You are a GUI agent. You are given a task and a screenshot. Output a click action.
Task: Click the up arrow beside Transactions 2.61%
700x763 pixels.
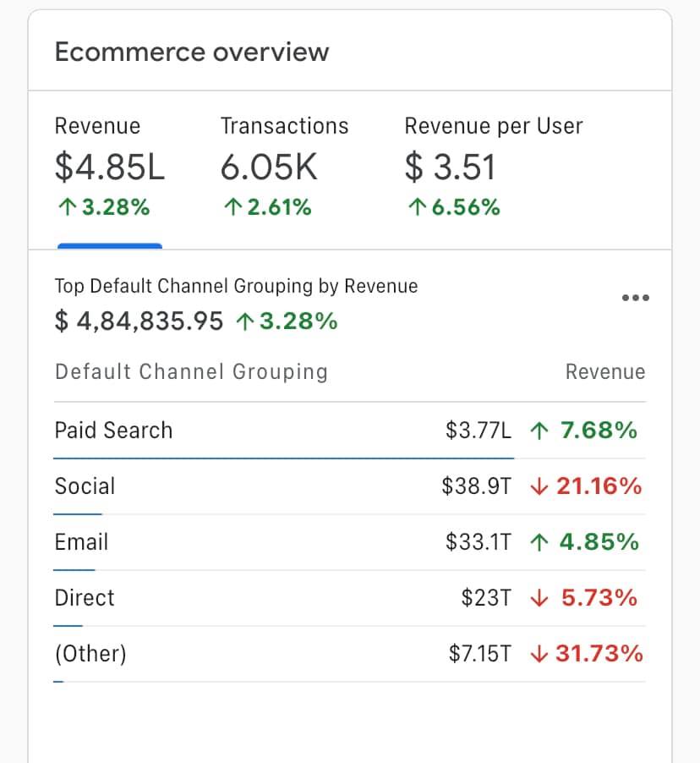tap(231, 207)
